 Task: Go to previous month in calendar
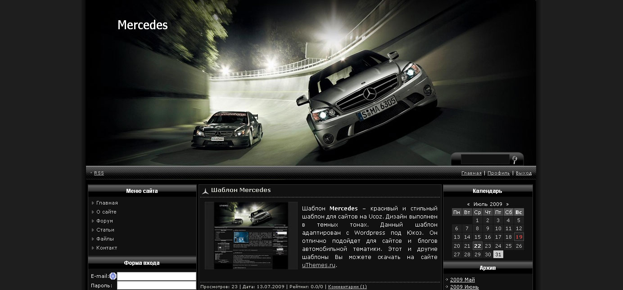coord(468,204)
